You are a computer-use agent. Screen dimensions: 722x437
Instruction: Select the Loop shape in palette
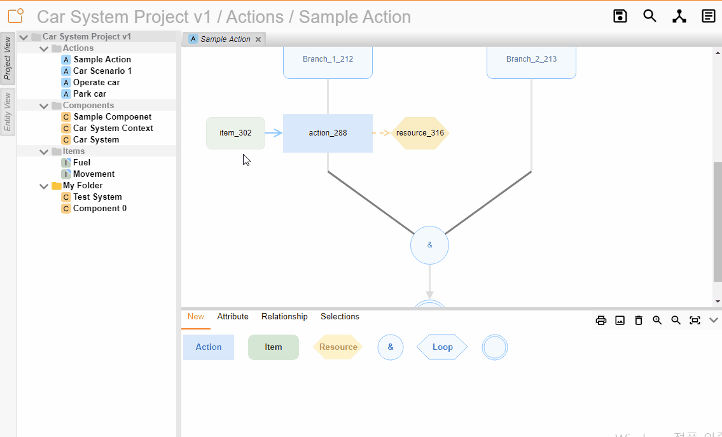tap(442, 347)
